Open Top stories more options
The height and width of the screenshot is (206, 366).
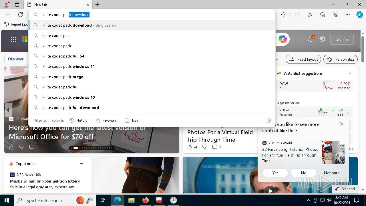click(x=81, y=164)
